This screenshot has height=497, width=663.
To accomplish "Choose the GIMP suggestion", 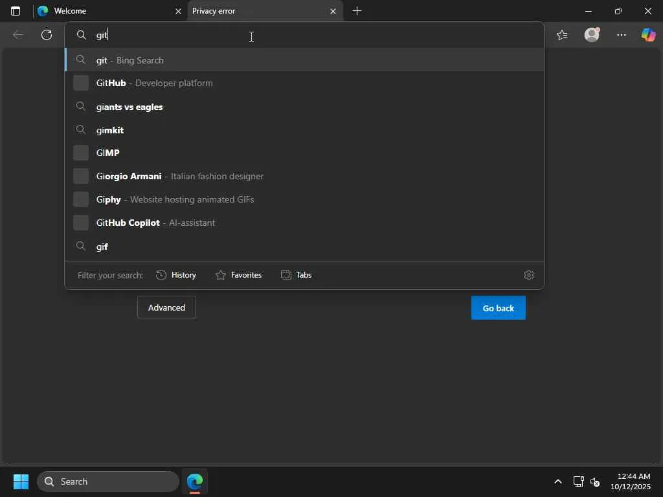I will click(304, 153).
